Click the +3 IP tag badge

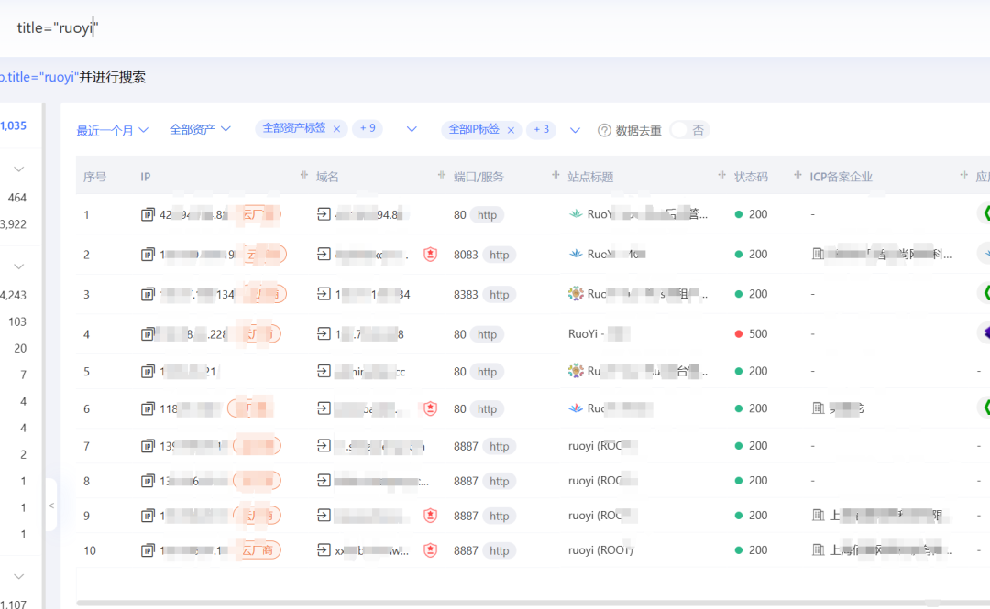541,129
